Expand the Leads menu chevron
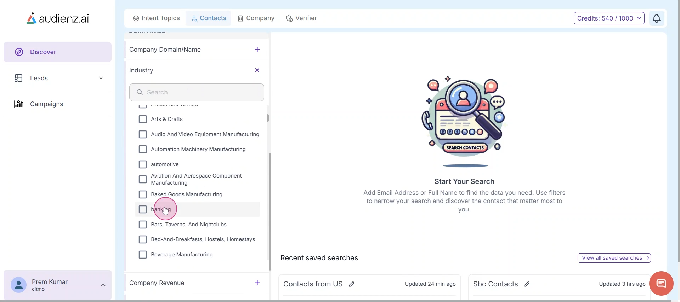Screen dimensions: 680x302 click(101, 78)
